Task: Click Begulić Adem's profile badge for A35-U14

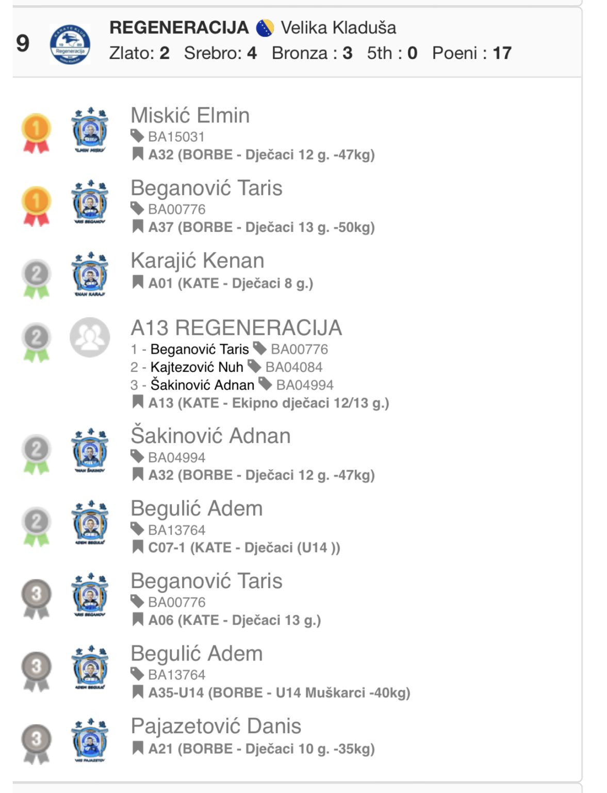Action: 90,668
